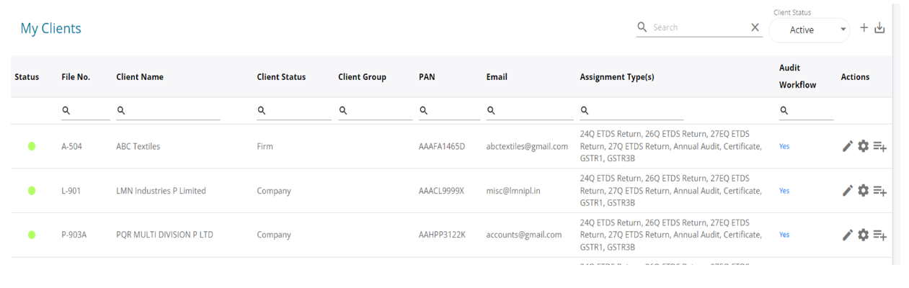Edit LMN Industries P Limited record
The image size is (909, 288).
pyautogui.click(x=848, y=191)
